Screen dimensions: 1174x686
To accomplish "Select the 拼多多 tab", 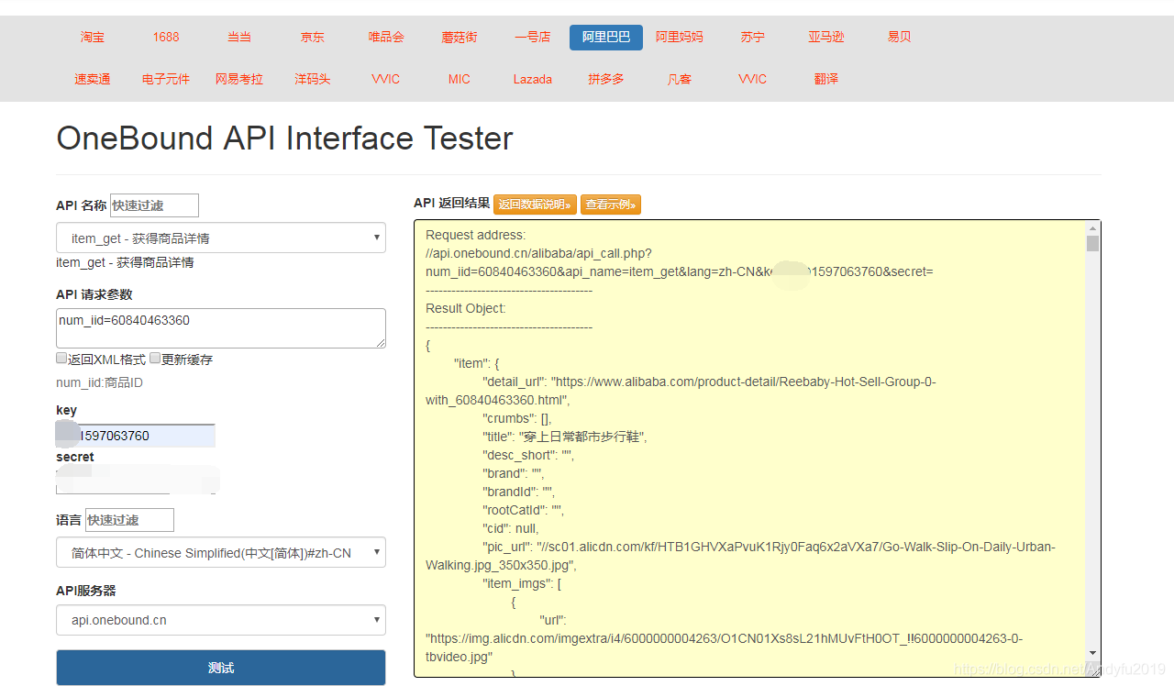I will tap(606, 80).
